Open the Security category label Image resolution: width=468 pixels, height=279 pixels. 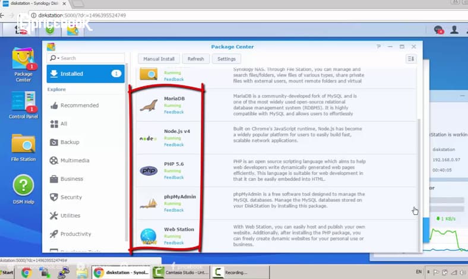tap(71, 197)
